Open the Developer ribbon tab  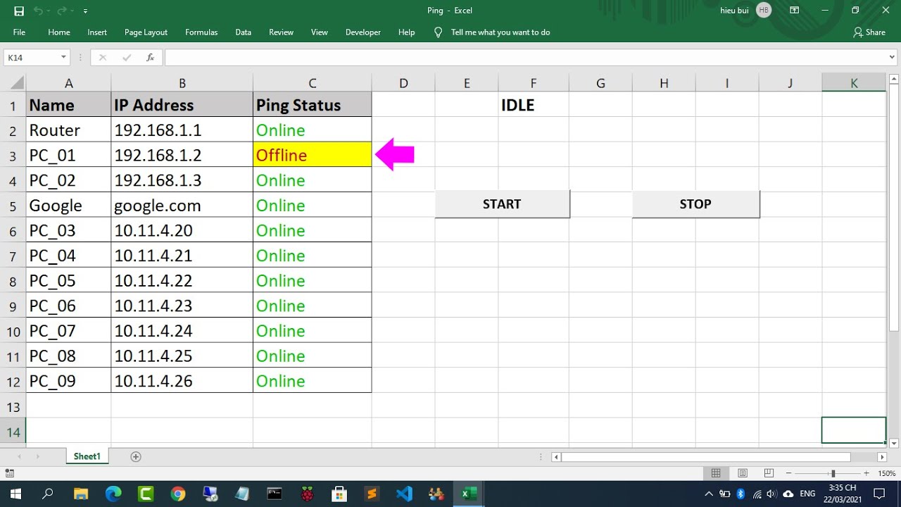[x=363, y=32]
